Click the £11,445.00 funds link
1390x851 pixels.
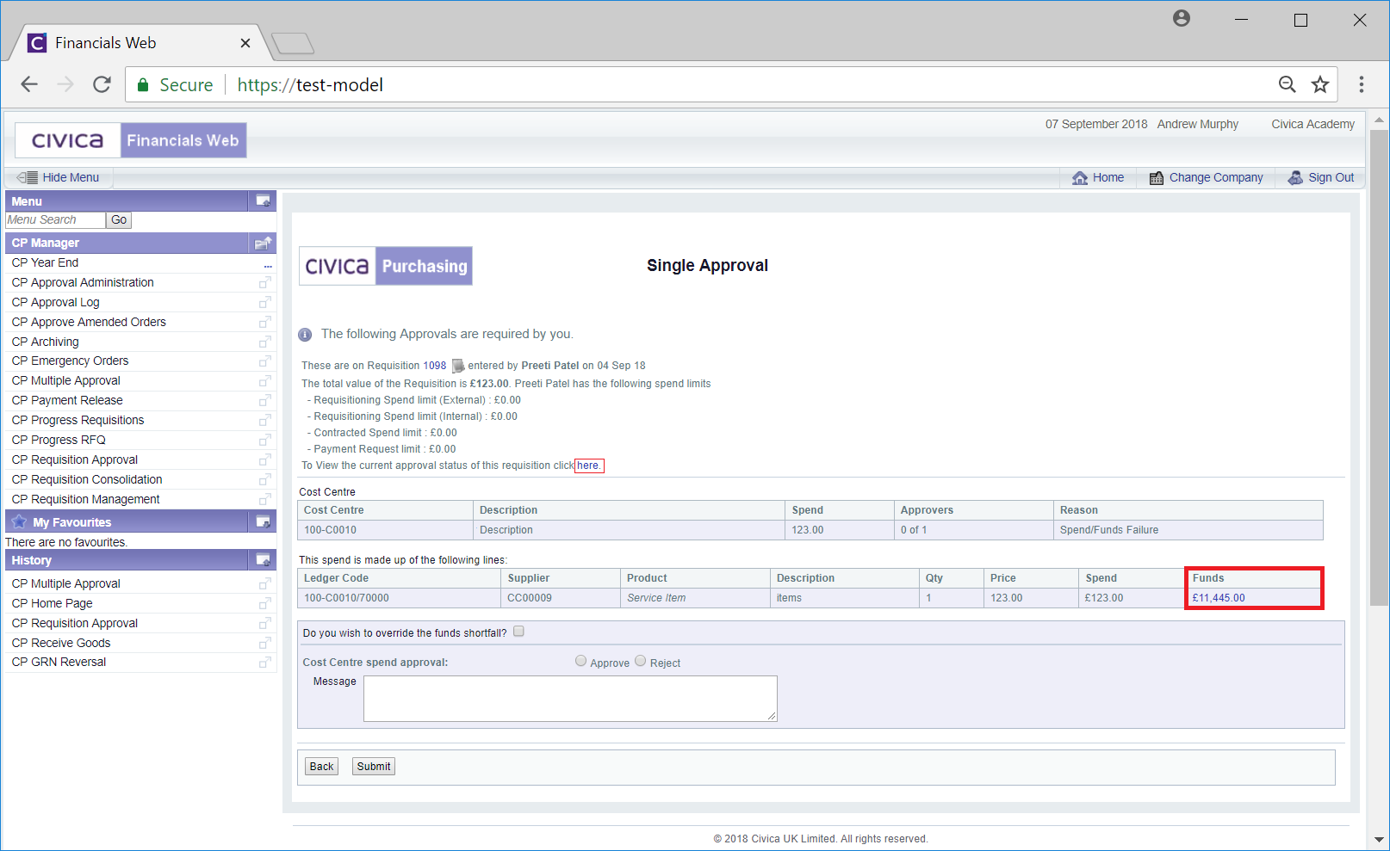(1219, 598)
